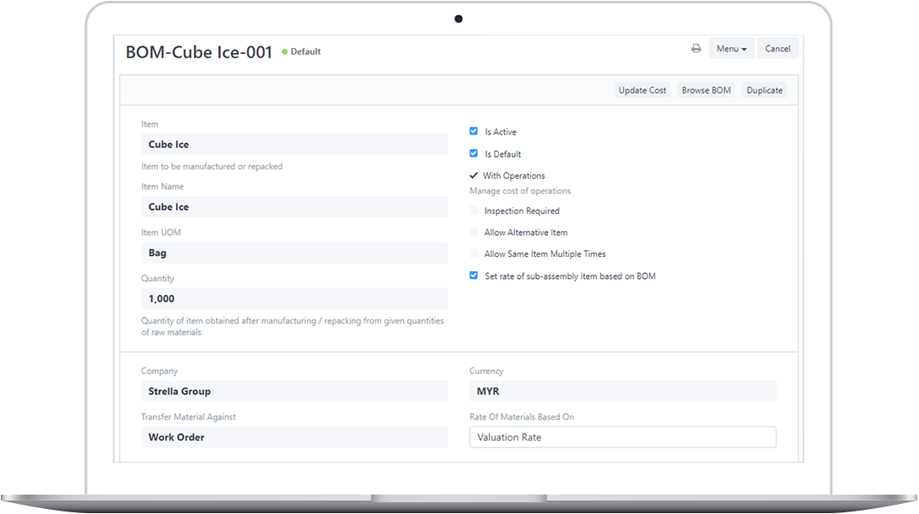Duplicate this BOM
This screenshot has width=919, height=514.
(x=764, y=90)
